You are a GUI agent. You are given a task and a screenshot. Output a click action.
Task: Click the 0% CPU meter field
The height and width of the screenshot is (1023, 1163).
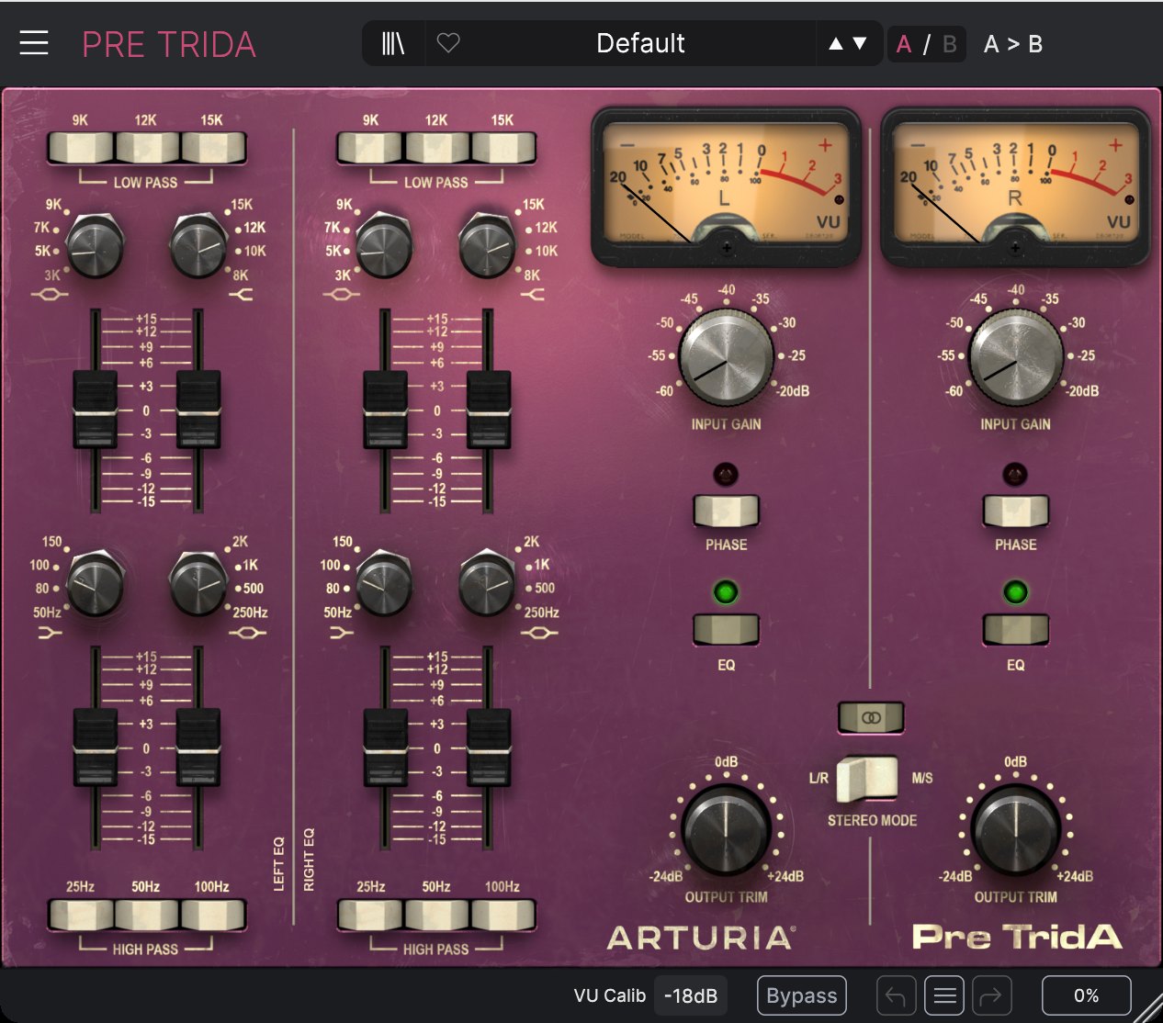tap(1086, 995)
